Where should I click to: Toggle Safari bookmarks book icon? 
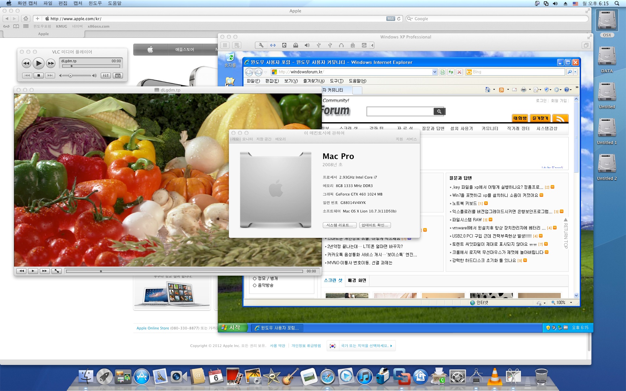(x=16, y=26)
